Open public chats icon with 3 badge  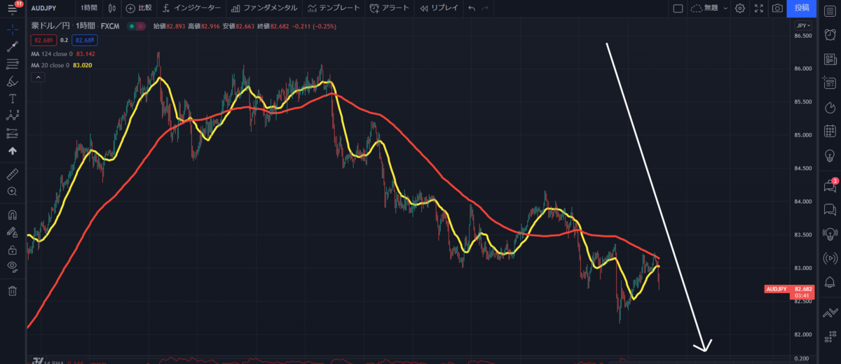pyautogui.click(x=830, y=185)
